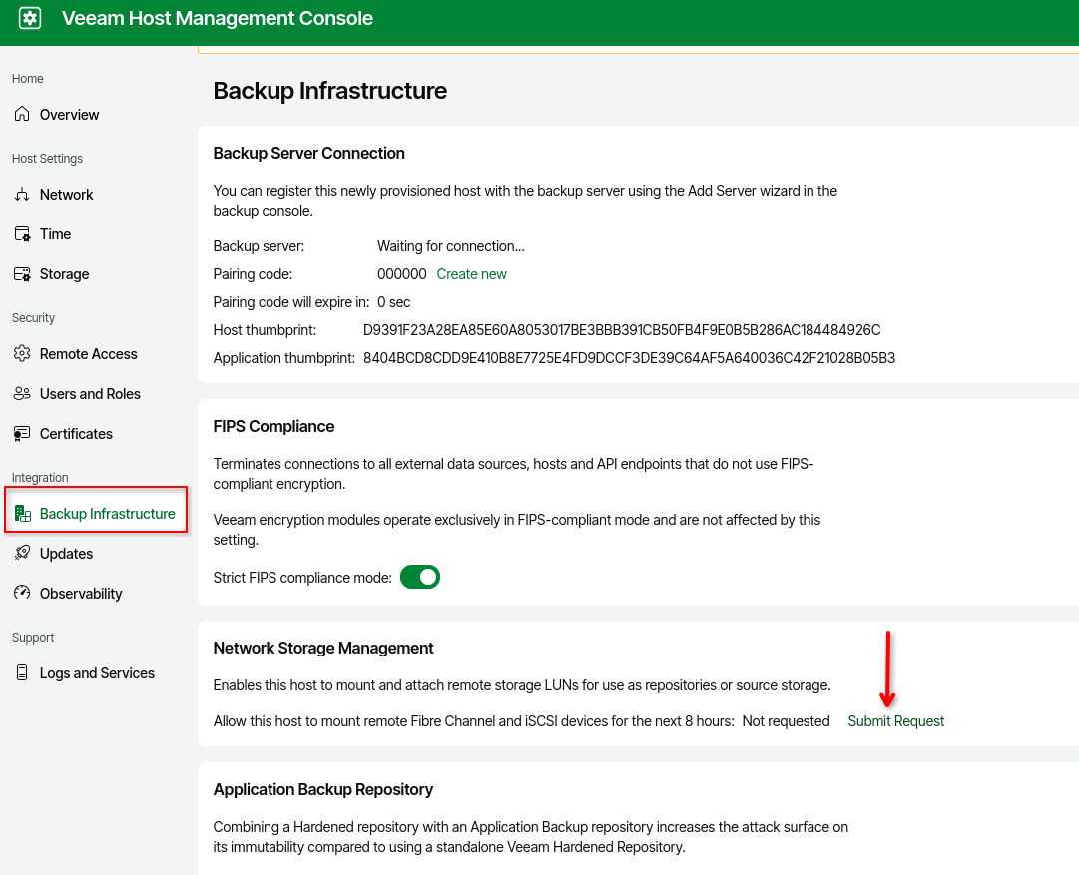Click the Network icon in sidebar
The height and width of the screenshot is (875, 1079).
pyautogui.click(x=22, y=194)
